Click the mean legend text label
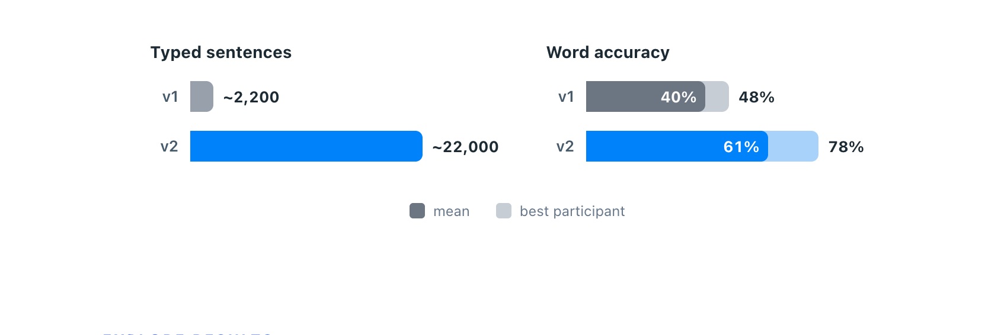985x335 pixels. pos(452,211)
